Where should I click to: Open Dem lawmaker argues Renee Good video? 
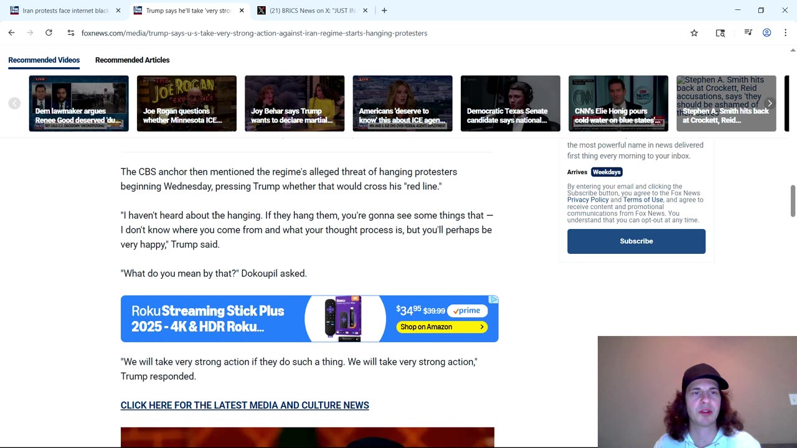pyautogui.click(x=78, y=103)
